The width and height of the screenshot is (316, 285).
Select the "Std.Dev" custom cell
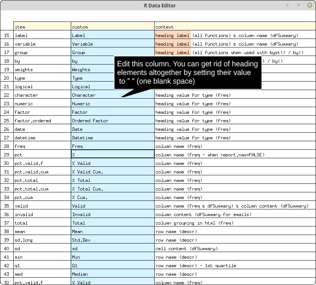click(113, 240)
